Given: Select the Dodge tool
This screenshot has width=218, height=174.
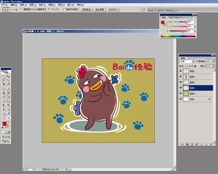Looking at the screenshot, I should (x=8, y=100).
